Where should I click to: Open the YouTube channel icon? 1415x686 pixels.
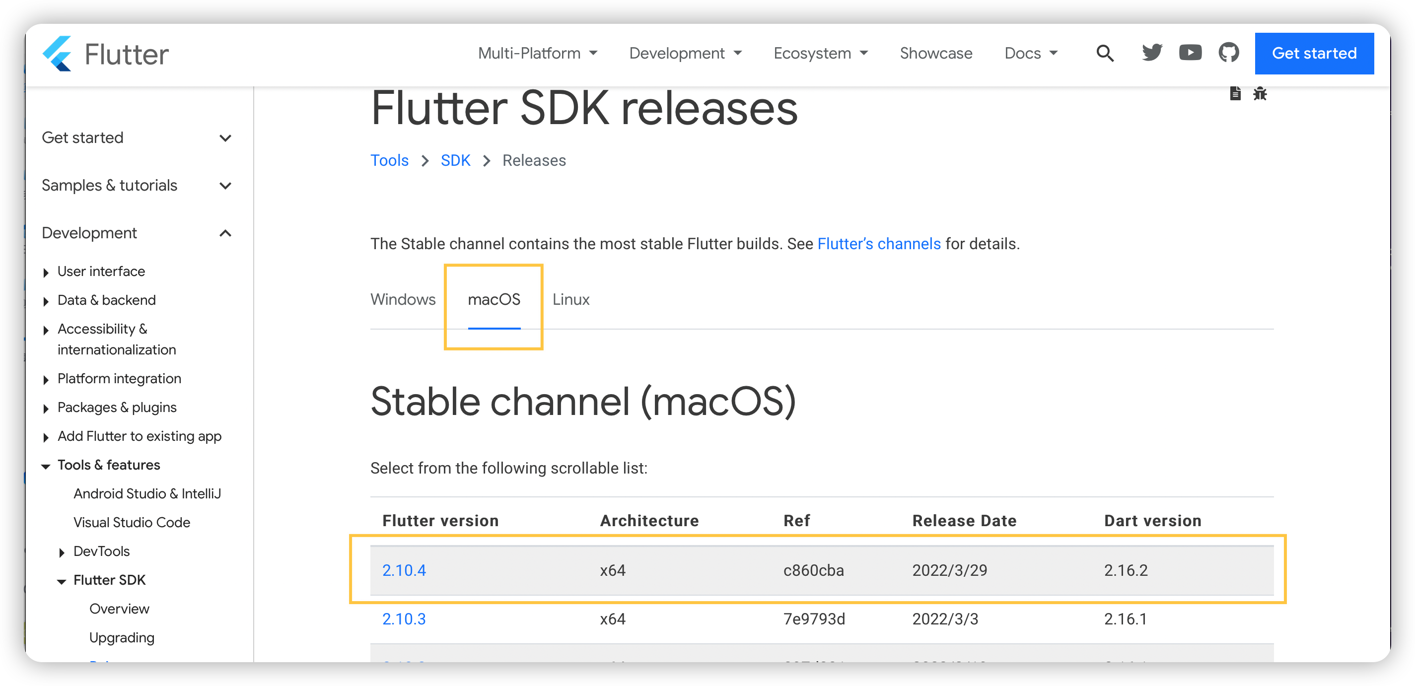(1190, 53)
